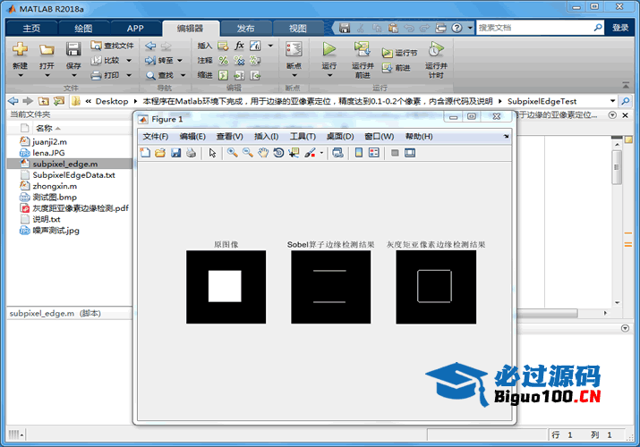Select the data cursor tool
The image size is (640, 447).
[x=294, y=153]
